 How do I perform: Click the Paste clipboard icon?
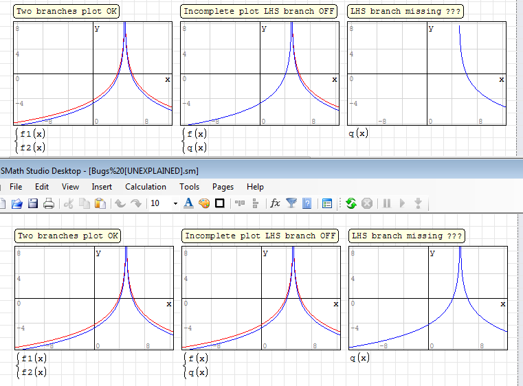pos(100,203)
